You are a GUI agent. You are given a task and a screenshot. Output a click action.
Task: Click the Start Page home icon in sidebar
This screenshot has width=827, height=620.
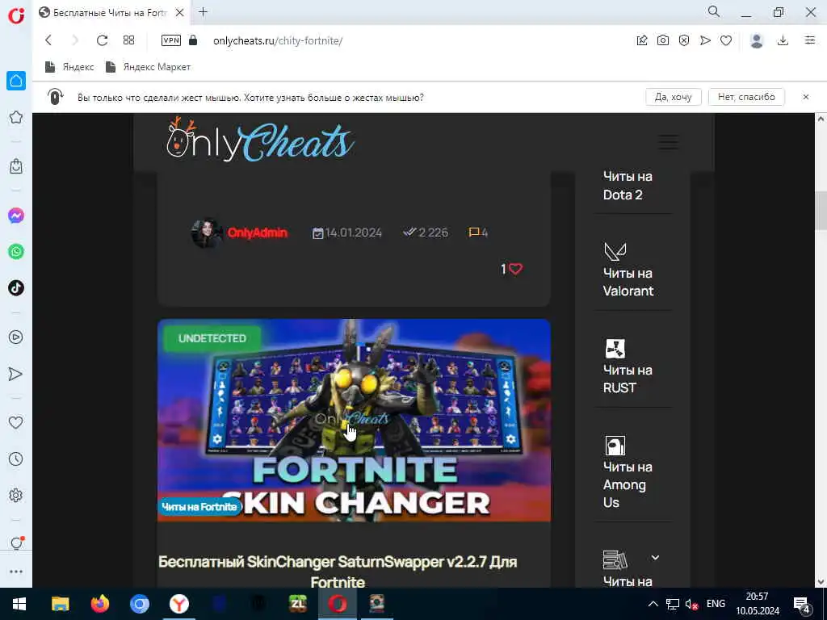[16, 82]
